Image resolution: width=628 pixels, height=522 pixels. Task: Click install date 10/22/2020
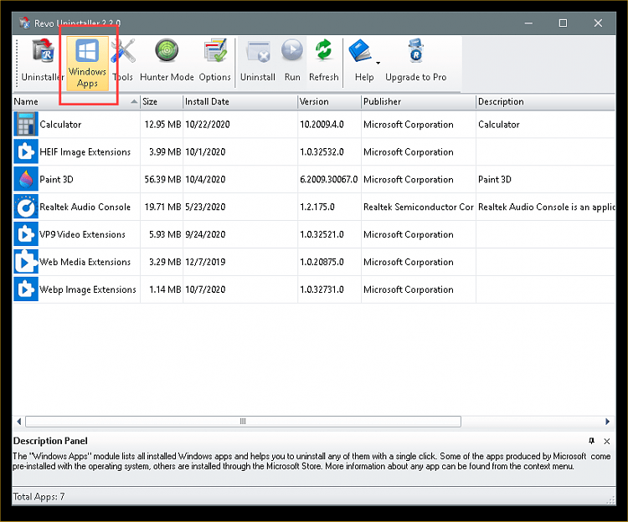(208, 125)
